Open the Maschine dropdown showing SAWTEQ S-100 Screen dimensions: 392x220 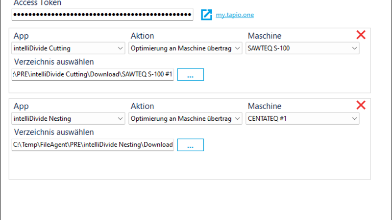point(302,48)
